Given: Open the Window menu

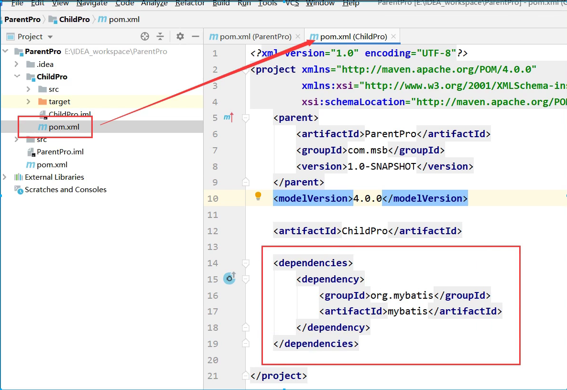Looking at the screenshot, I should point(320,3).
